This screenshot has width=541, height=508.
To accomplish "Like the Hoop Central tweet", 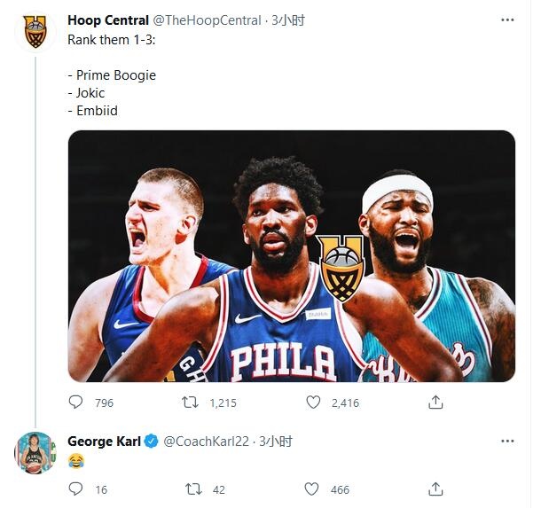I will click(313, 402).
